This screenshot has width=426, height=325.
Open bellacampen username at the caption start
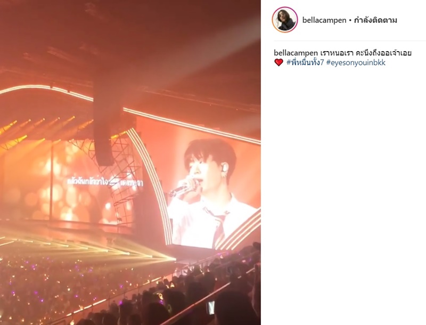pyautogui.click(x=296, y=53)
